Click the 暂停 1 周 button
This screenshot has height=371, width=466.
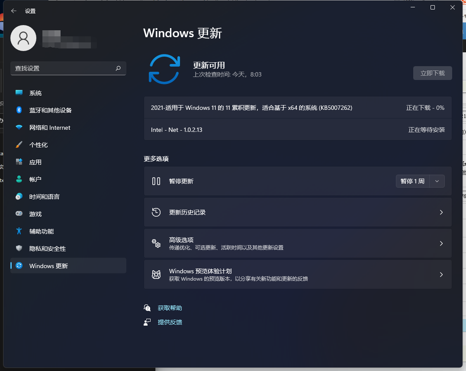pyautogui.click(x=412, y=181)
